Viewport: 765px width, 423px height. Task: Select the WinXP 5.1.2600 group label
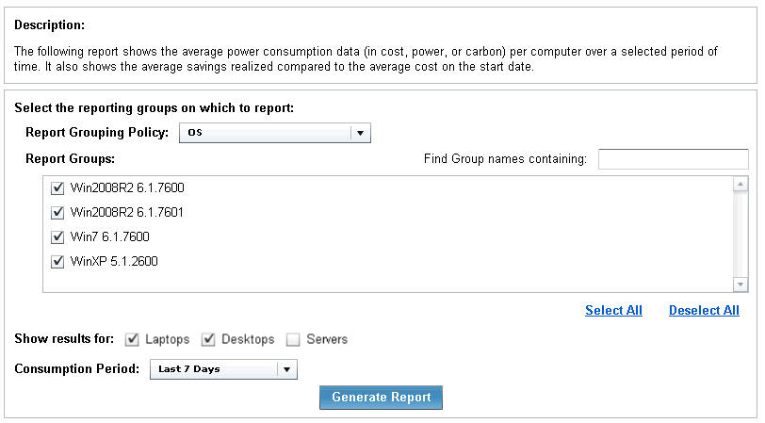point(114,262)
